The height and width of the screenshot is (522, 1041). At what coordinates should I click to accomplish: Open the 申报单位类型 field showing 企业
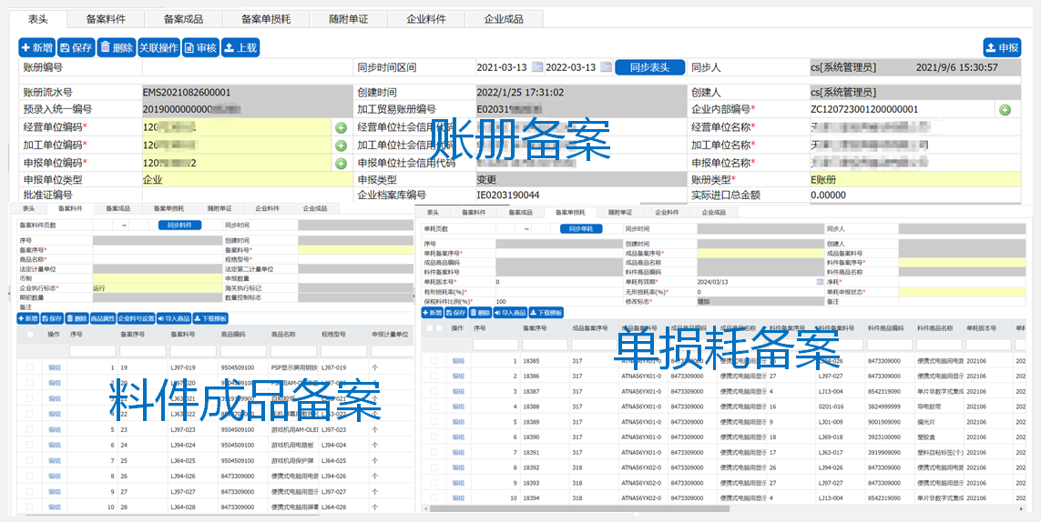point(246,179)
